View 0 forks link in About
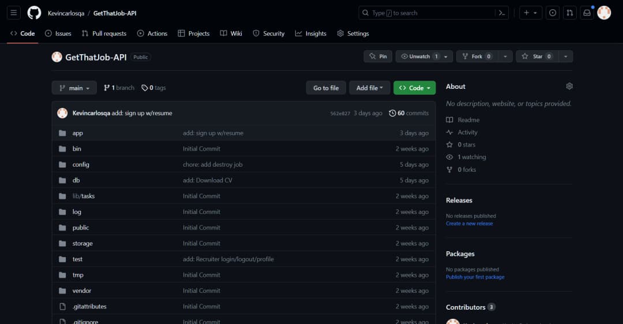The height and width of the screenshot is (324, 623). tap(461, 169)
